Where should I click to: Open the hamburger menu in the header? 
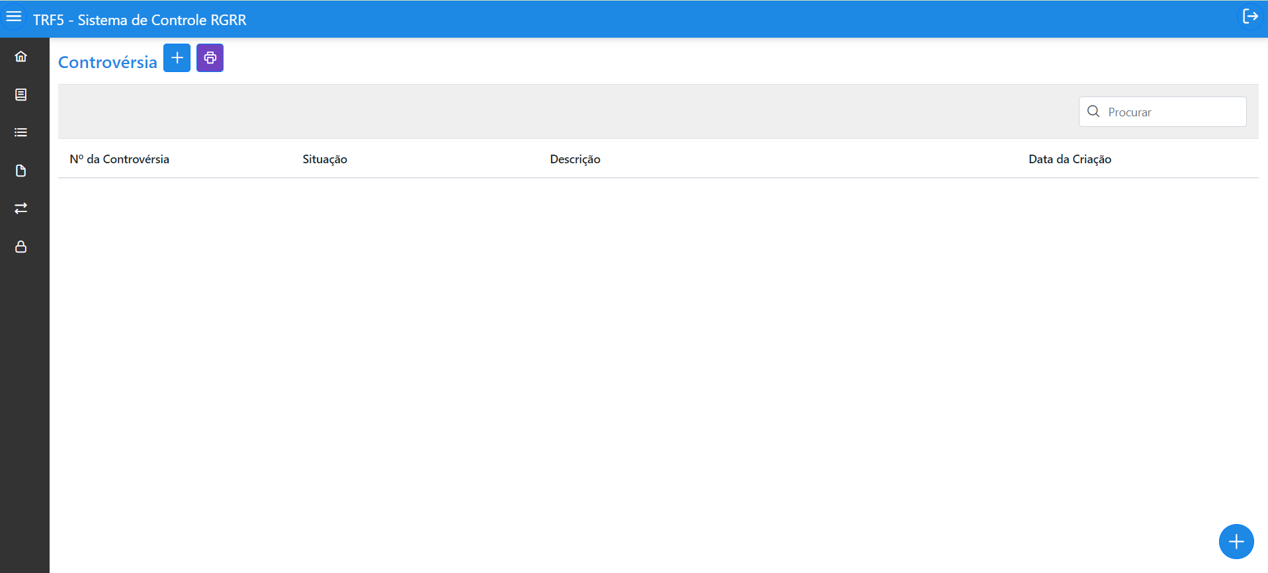14,17
